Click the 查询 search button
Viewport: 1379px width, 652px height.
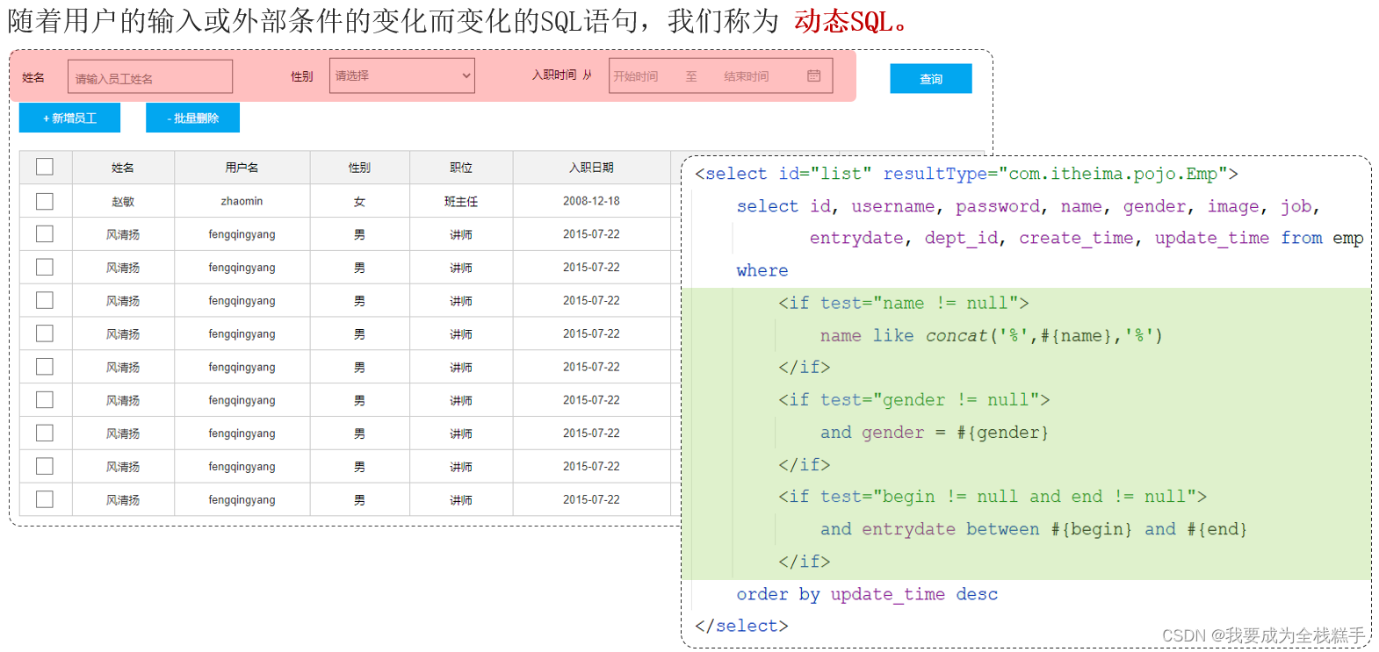coord(931,79)
